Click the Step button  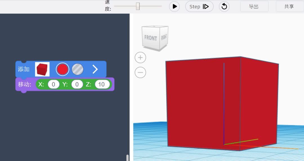pyautogui.click(x=199, y=6)
